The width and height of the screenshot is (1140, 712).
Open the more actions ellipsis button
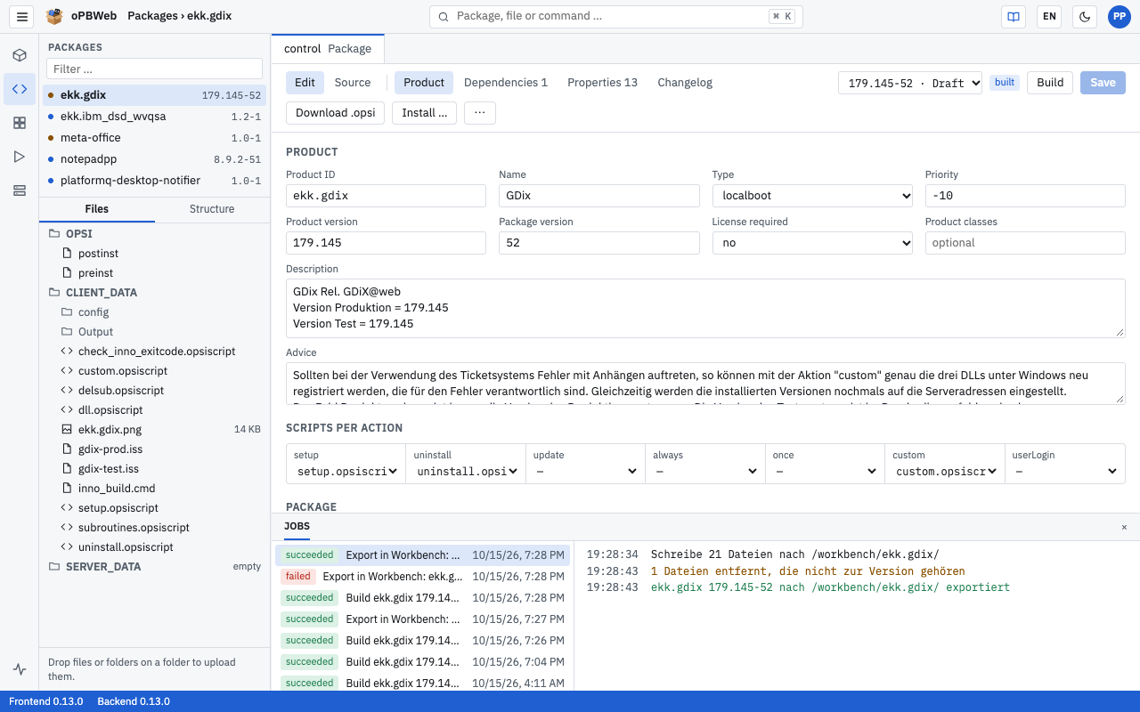click(x=480, y=113)
